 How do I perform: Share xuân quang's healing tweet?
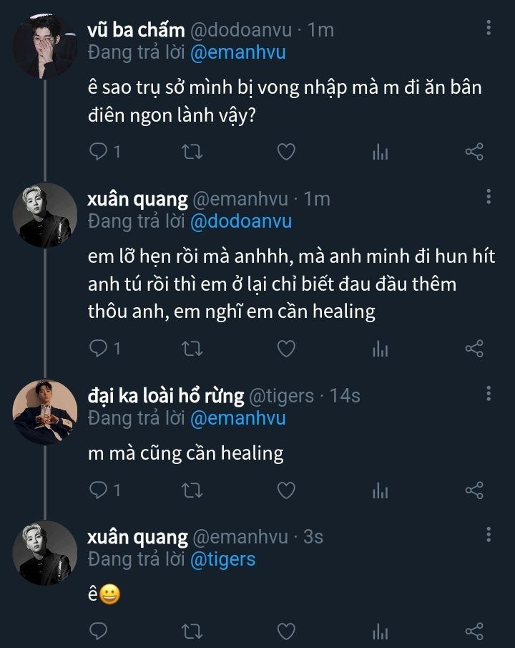pos(474,349)
